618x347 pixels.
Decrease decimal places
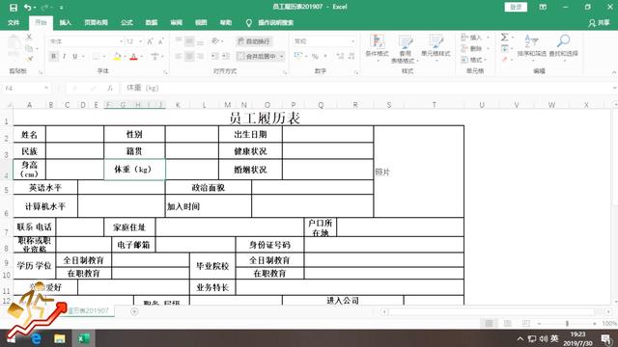351,56
